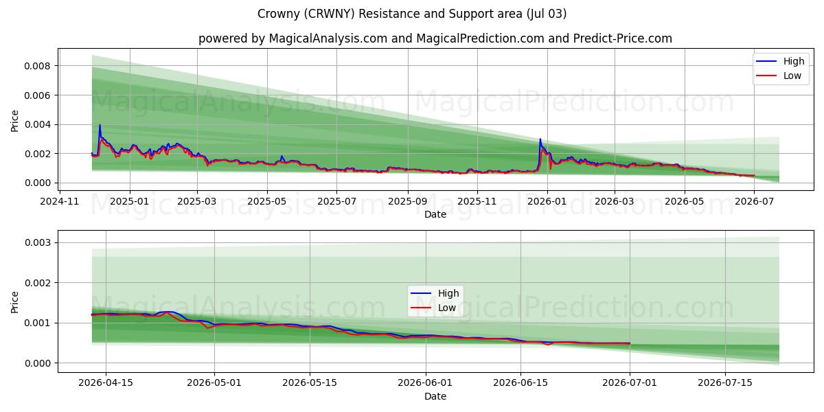Click the x-axis date 2025-11
The width and height of the screenshot is (824, 412).
477,201
